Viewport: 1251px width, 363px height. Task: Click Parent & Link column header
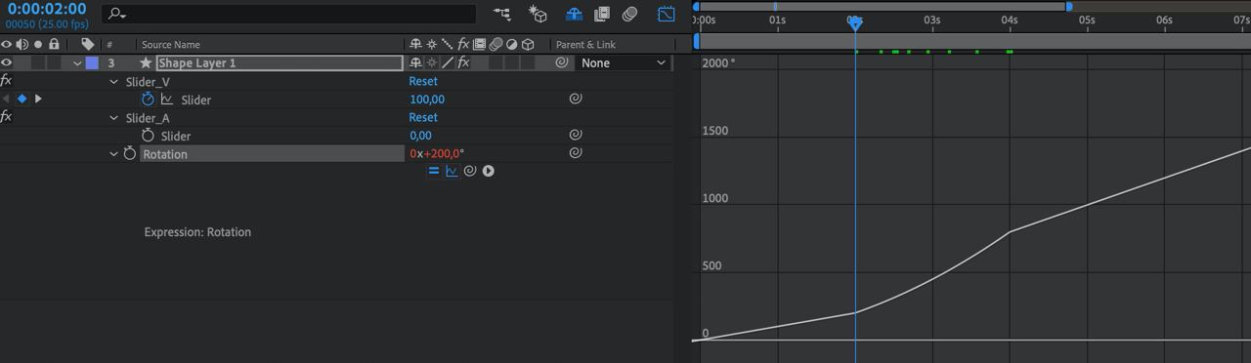585,44
